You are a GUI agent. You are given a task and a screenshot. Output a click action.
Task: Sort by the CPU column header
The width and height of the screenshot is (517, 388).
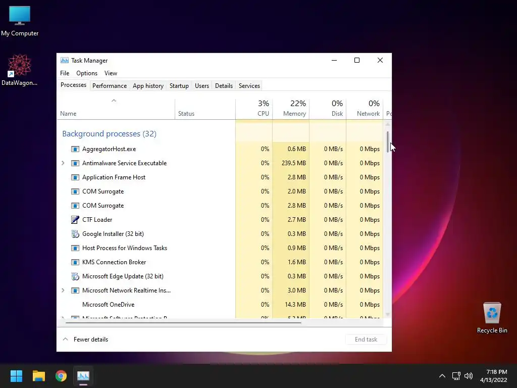coord(254,109)
